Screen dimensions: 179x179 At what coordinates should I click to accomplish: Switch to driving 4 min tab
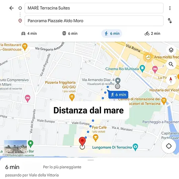[29, 33]
